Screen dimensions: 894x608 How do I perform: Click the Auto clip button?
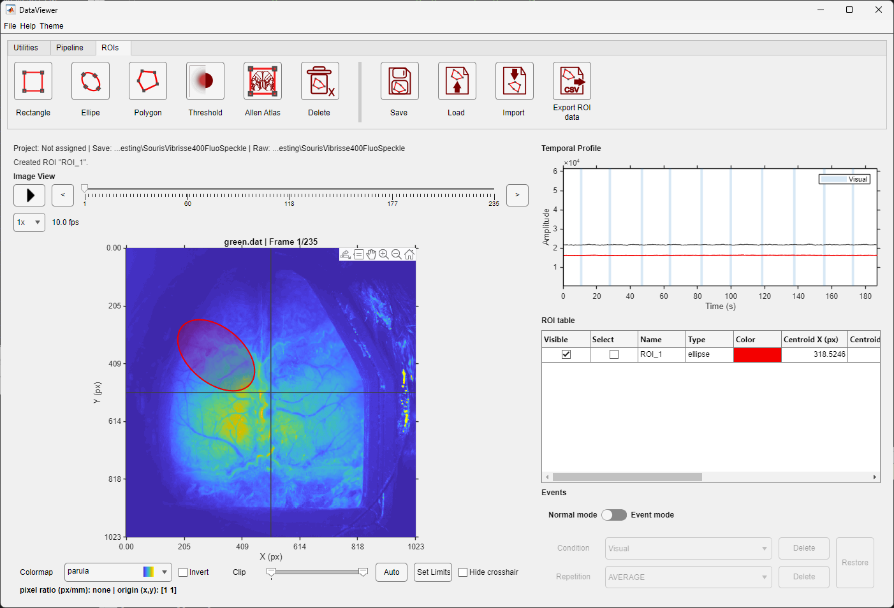point(392,572)
